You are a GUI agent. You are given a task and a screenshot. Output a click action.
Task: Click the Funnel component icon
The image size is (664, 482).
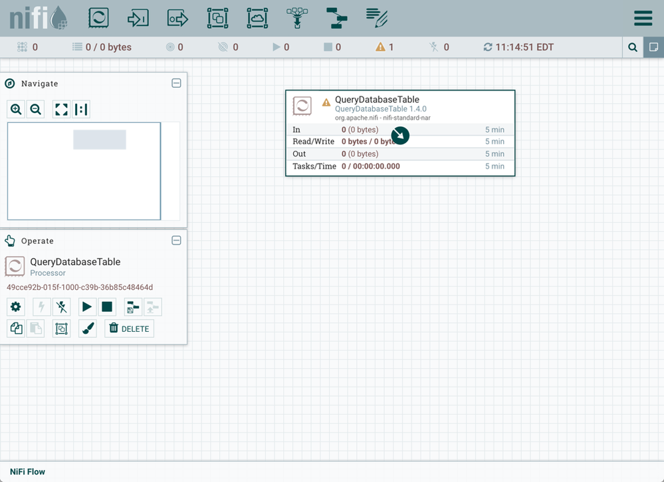297,18
